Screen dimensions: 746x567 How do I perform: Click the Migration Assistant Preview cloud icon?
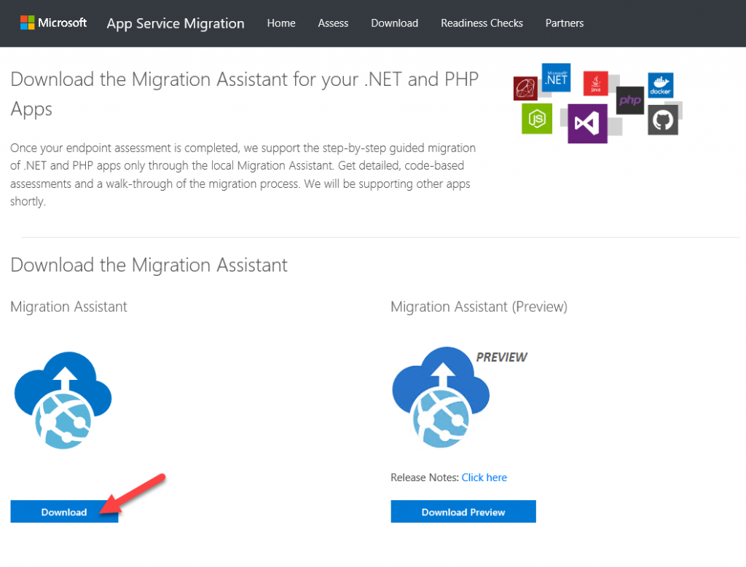click(x=441, y=397)
